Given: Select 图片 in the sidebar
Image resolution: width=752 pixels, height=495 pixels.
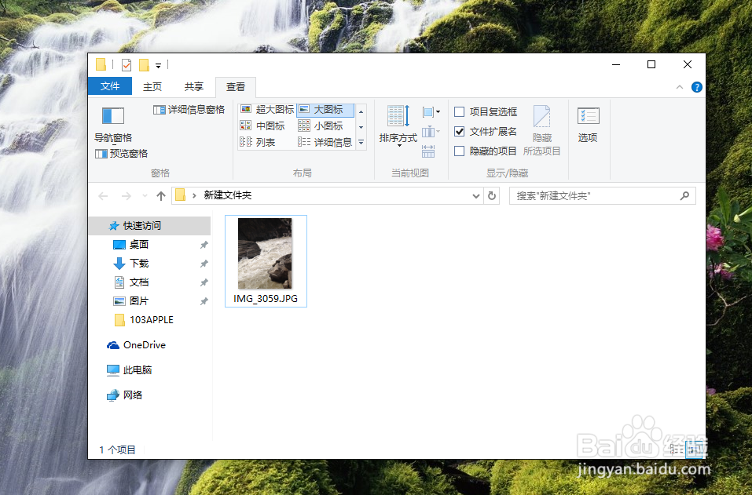Looking at the screenshot, I should (x=140, y=300).
